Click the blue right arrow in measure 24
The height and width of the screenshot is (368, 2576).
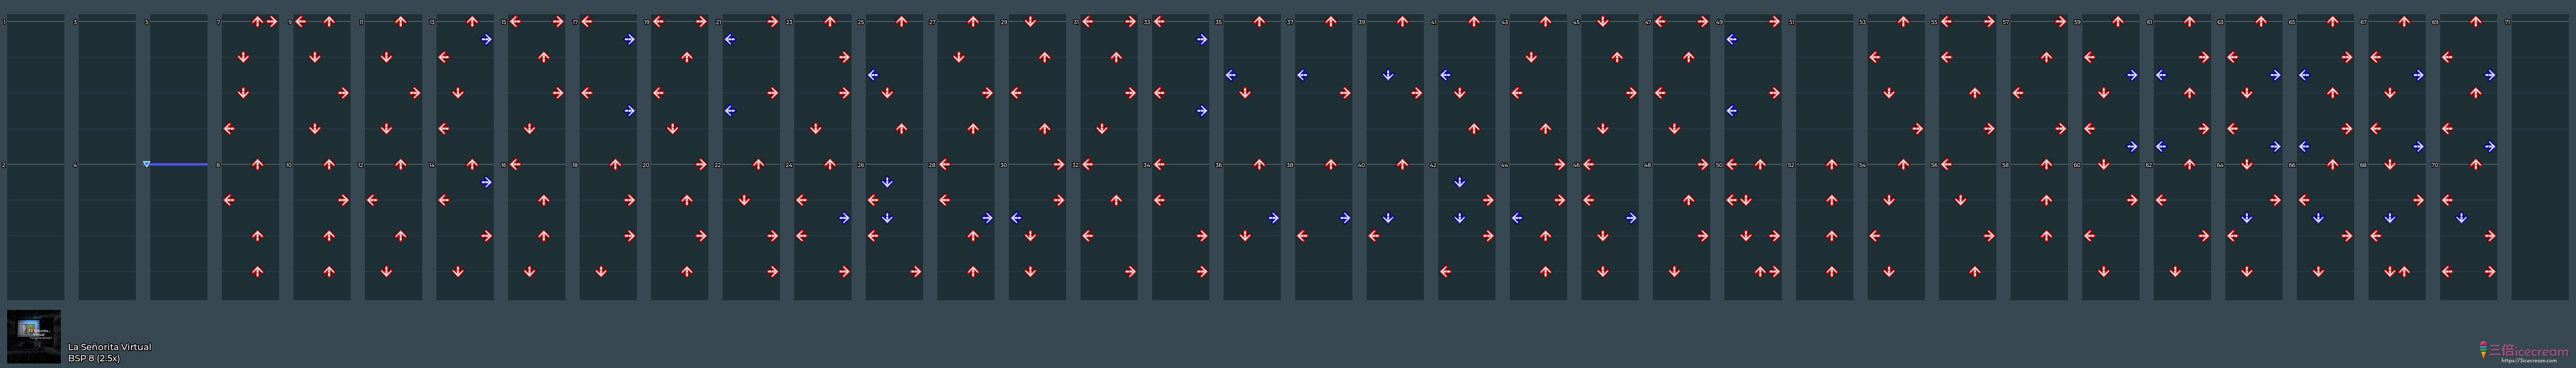pyautogui.click(x=845, y=217)
